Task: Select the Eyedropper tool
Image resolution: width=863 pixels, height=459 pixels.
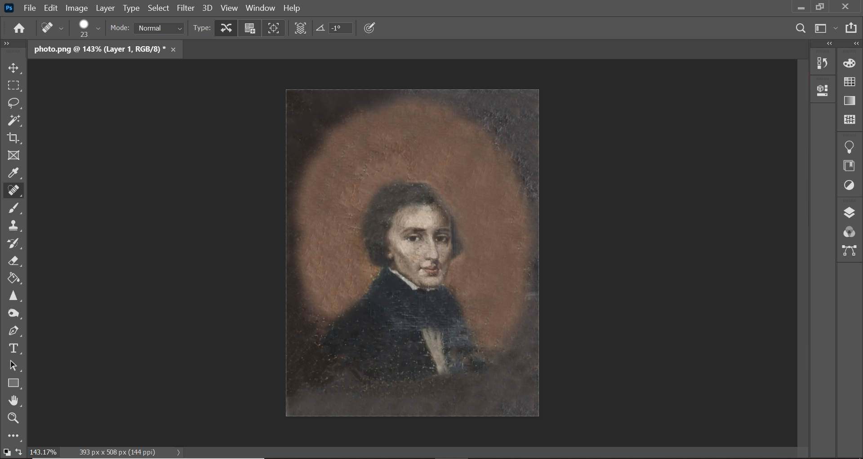Action: tap(13, 173)
